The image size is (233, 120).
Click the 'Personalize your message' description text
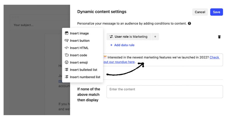coord(132,24)
